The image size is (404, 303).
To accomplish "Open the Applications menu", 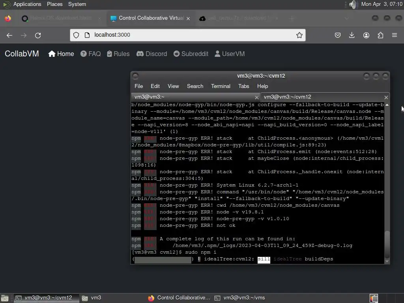I will tap(27, 4).
